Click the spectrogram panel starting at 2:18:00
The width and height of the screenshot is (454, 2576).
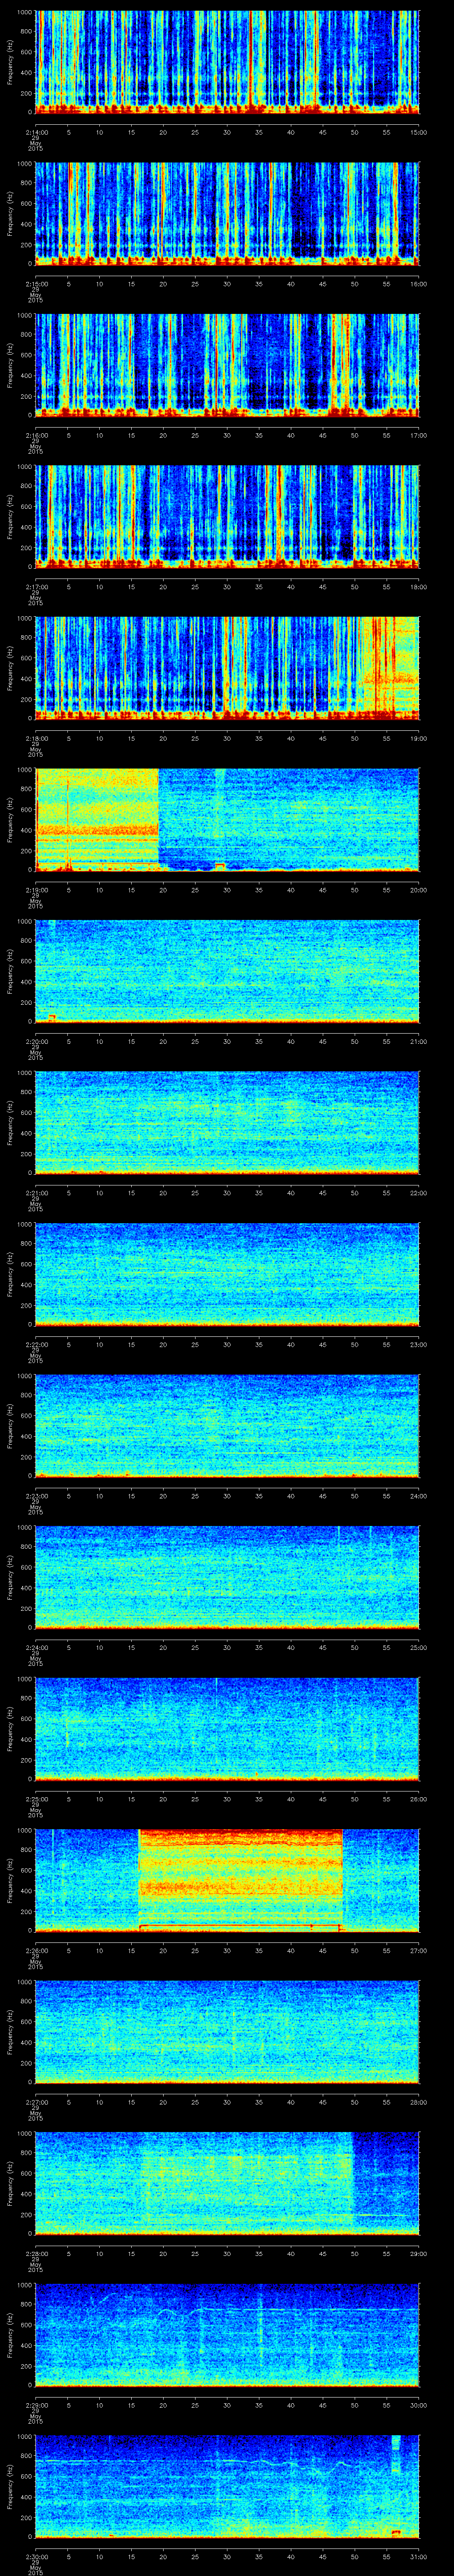227,668
